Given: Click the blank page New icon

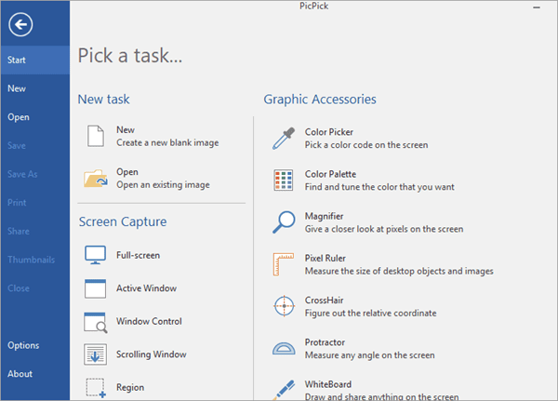Looking at the screenshot, I should pyautogui.click(x=96, y=136).
